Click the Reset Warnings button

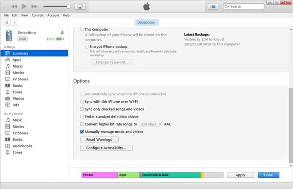(x=99, y=140)
